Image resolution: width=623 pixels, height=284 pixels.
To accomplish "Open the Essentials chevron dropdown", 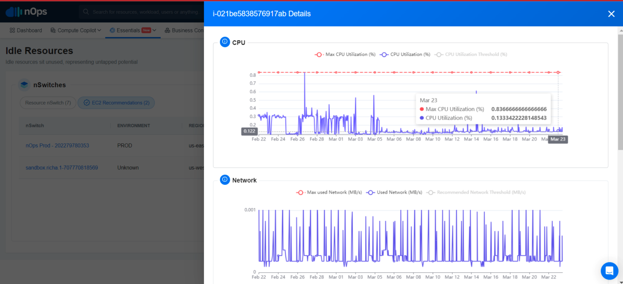I will coord(154,30).
